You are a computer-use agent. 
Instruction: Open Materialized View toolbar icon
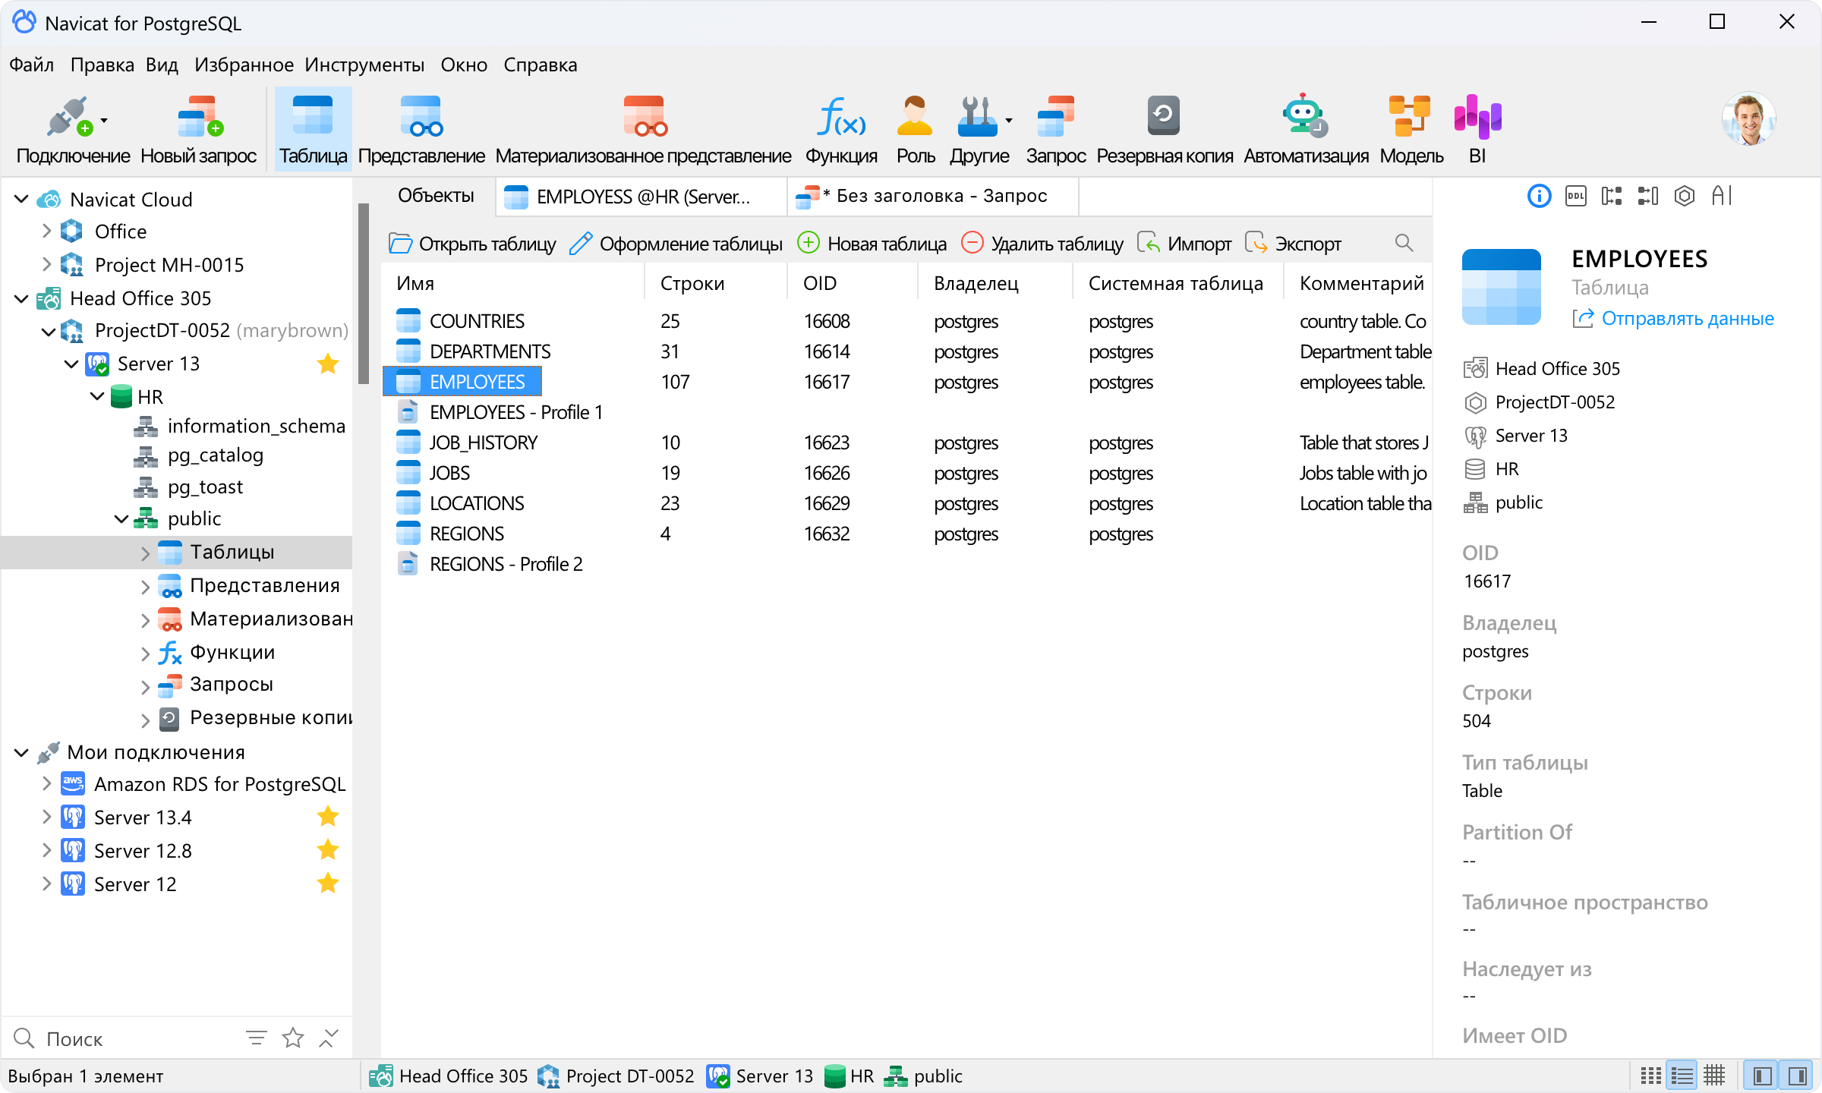coord(643,129)
